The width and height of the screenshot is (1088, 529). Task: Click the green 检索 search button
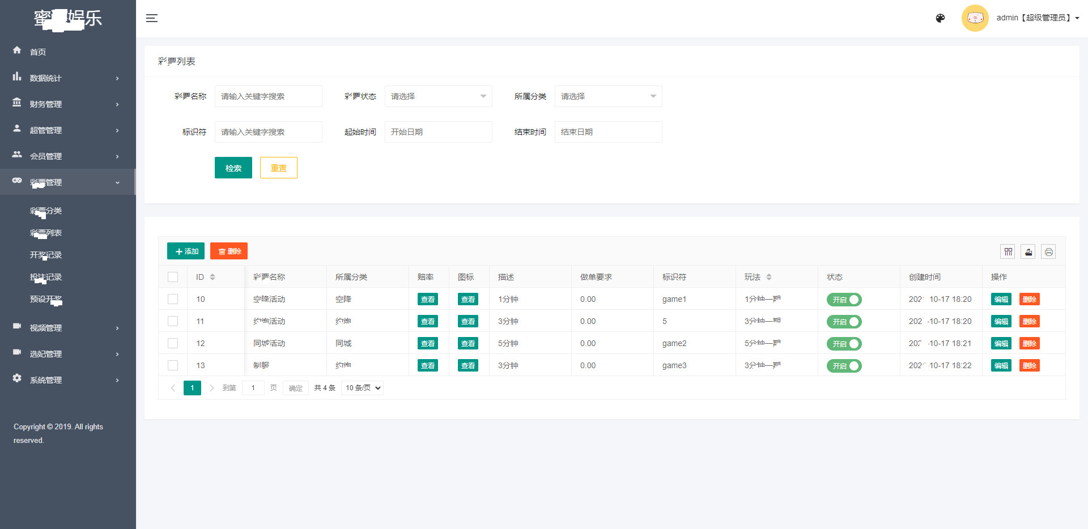click(233, 168)
